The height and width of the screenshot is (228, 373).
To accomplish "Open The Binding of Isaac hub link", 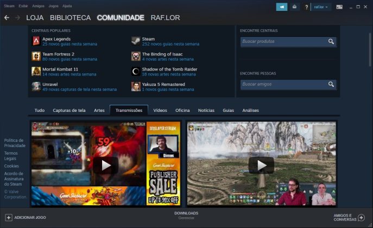I will [x=162, y=54].
